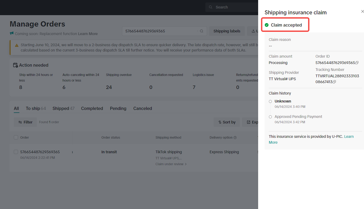Click the Action needed calendar icon
Image resolution: width=364 pixels, height=209 pixels.
[x=16, y=65]
